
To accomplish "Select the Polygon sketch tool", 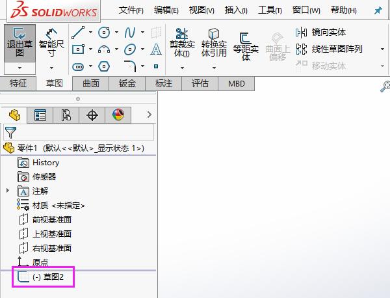I will 104,66.
